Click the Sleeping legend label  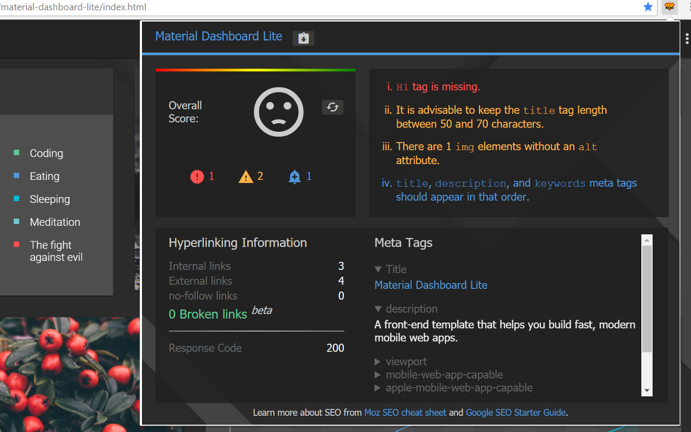50,199
